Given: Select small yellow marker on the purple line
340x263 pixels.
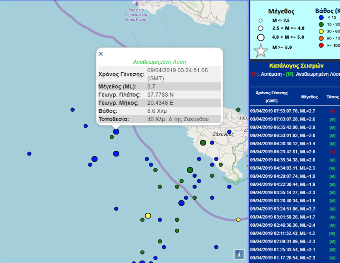Looking at the screenshot, I should click(x=238, y=220).
